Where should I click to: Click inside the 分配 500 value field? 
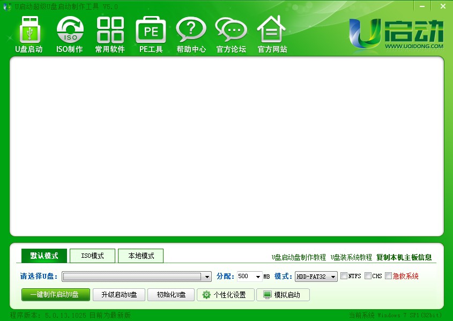[246, 277]
